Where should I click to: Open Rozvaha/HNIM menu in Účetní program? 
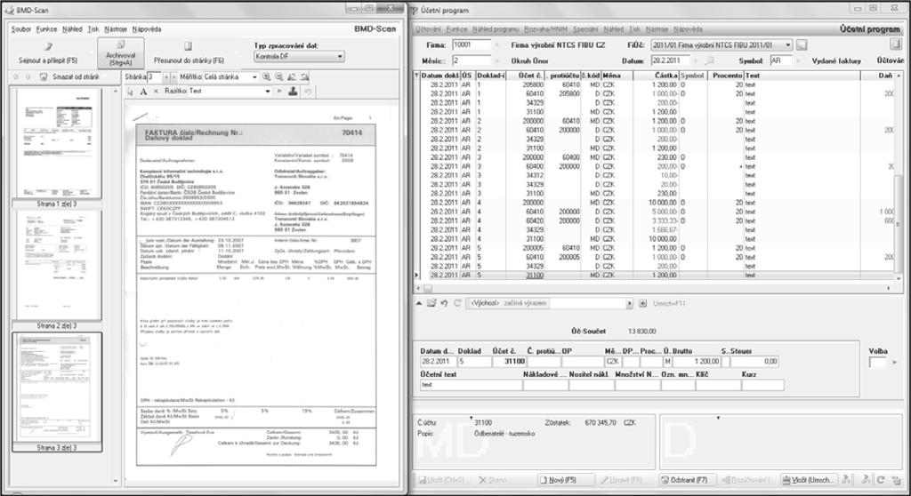(x=545, y=29)
